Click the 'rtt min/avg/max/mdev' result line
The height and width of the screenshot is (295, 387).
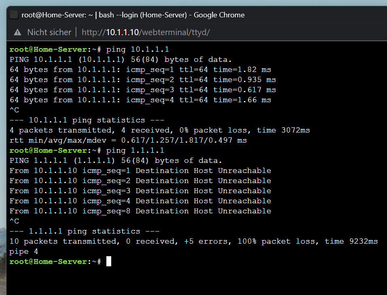point(128,140)
